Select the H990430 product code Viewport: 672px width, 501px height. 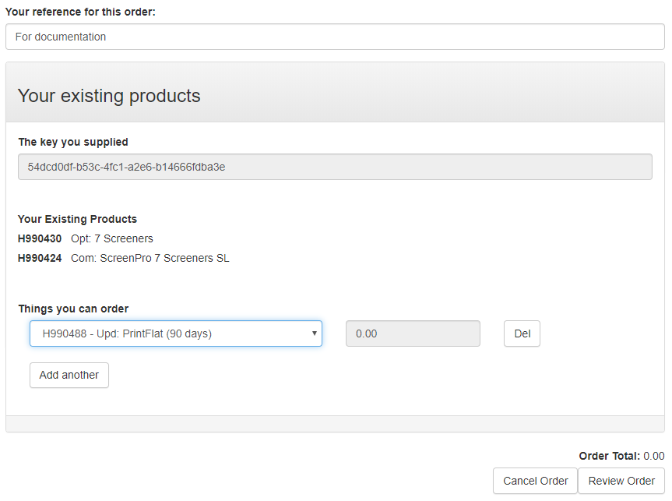pos(40,238)
